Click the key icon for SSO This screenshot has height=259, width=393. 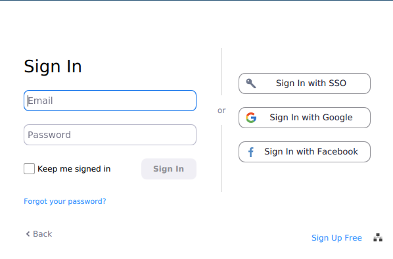point(251,83)
